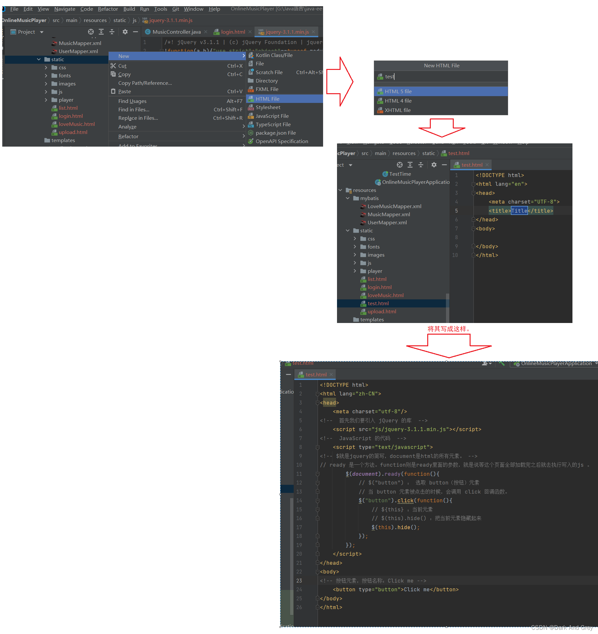Open the Project view dropdown
598x634 pixels.
pyautogui.click(x=42, y=32)
